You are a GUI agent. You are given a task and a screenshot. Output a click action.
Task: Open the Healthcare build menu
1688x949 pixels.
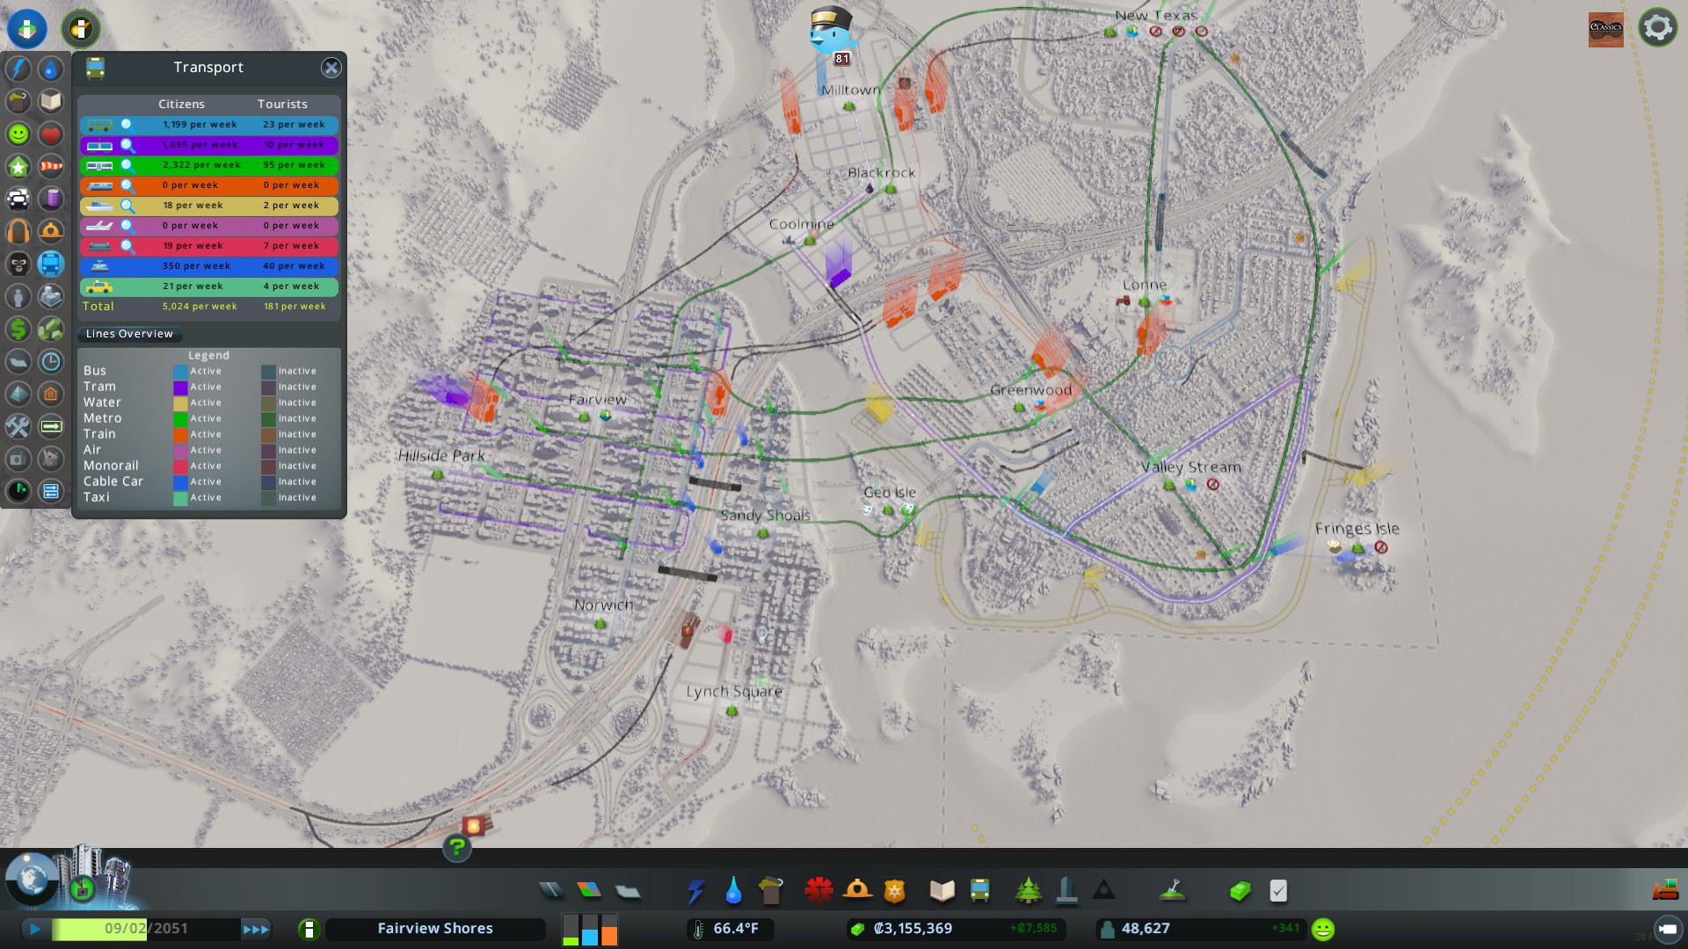point(819,891)
